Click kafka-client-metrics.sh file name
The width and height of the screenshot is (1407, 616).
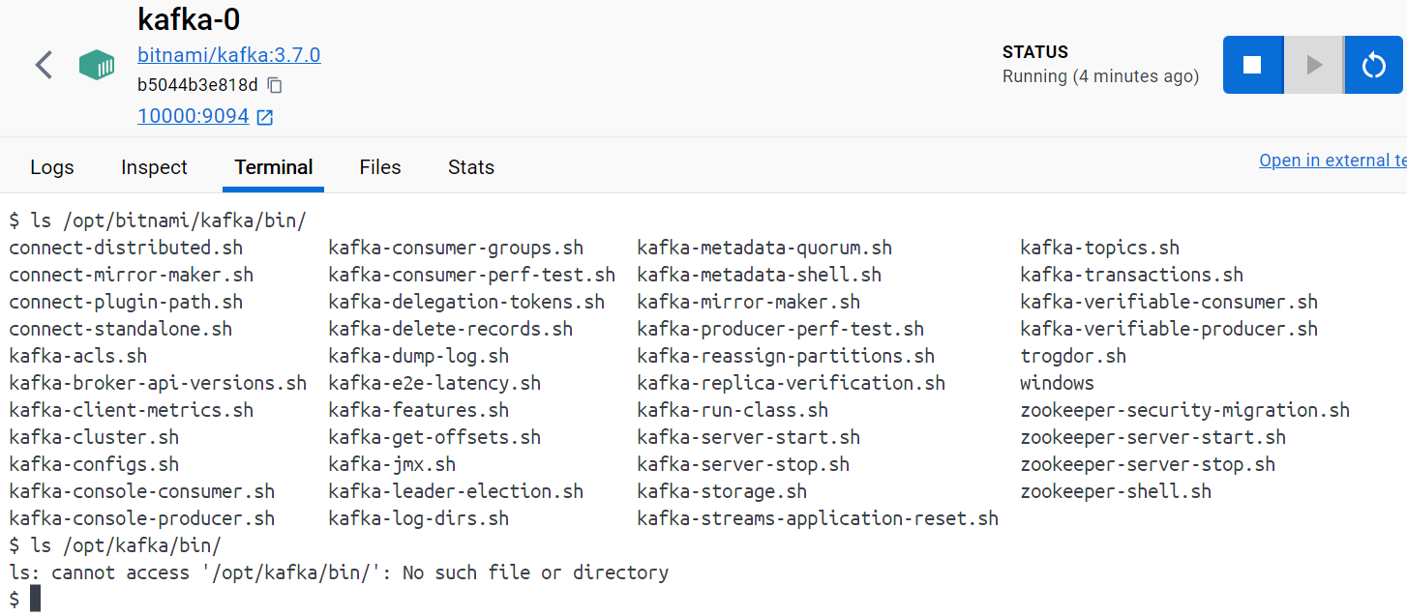click(132, 410)
